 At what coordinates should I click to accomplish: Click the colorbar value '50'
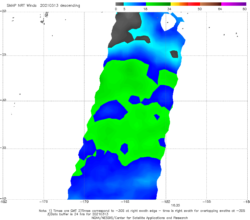(200, 9)
